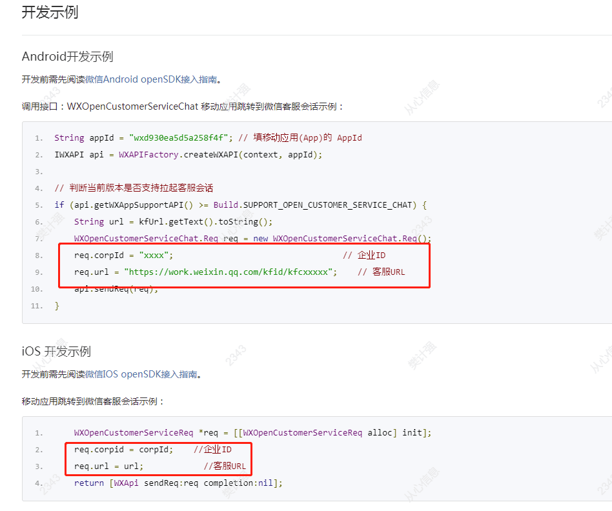Click IWXAPI api on Android line 2
The height and width of the screenshot is (511, 612).
point(79,155)
